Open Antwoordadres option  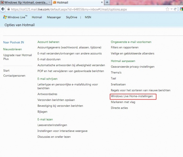[x=47, y=94]
